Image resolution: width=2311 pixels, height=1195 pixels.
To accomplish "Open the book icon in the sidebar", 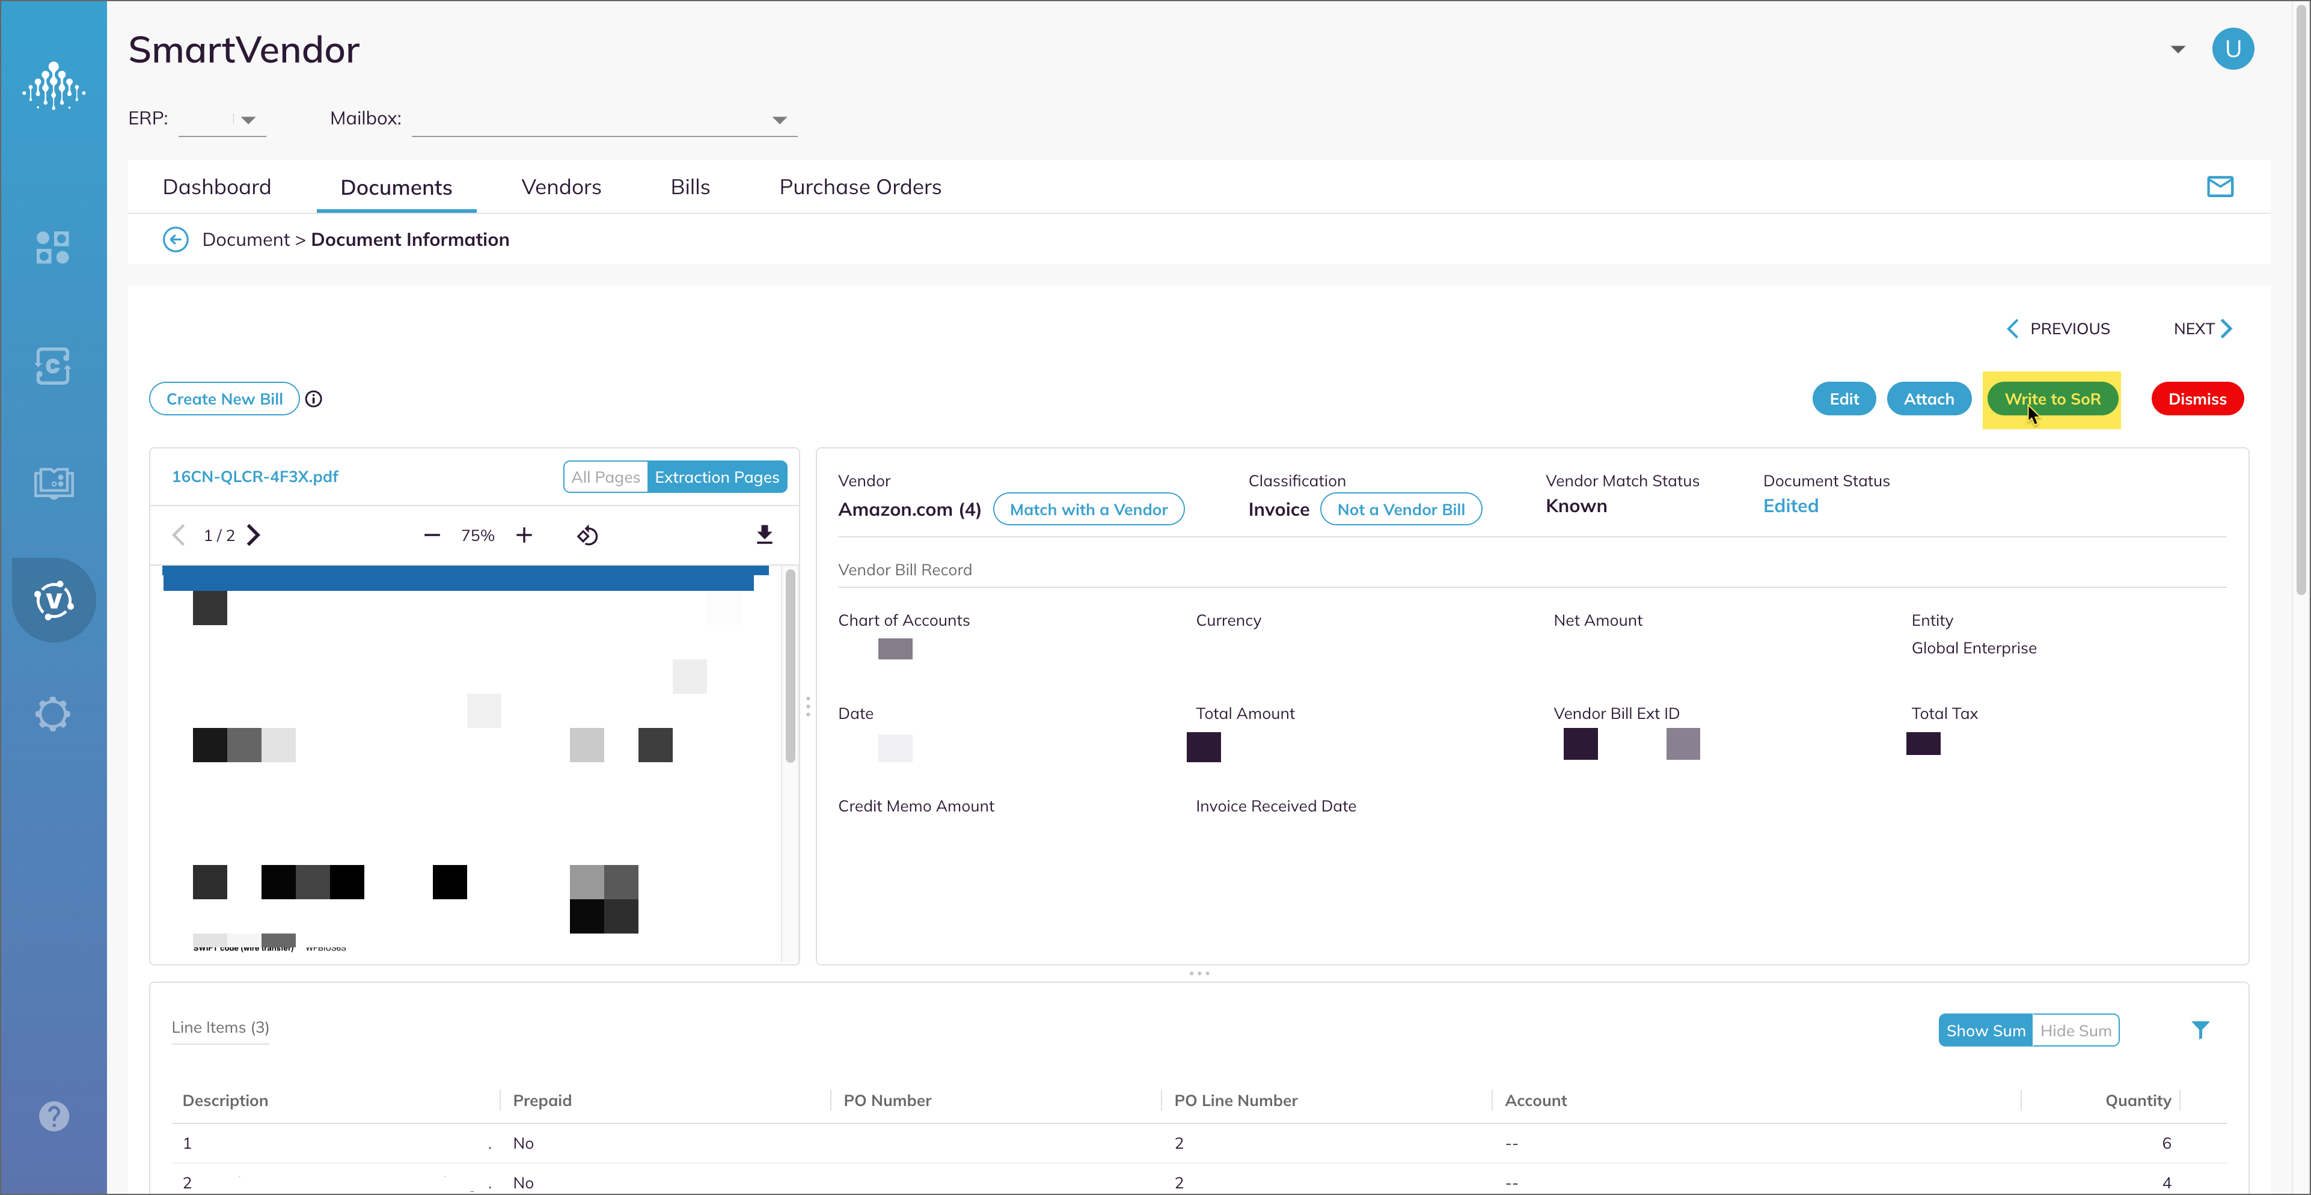I will (53, 483).
